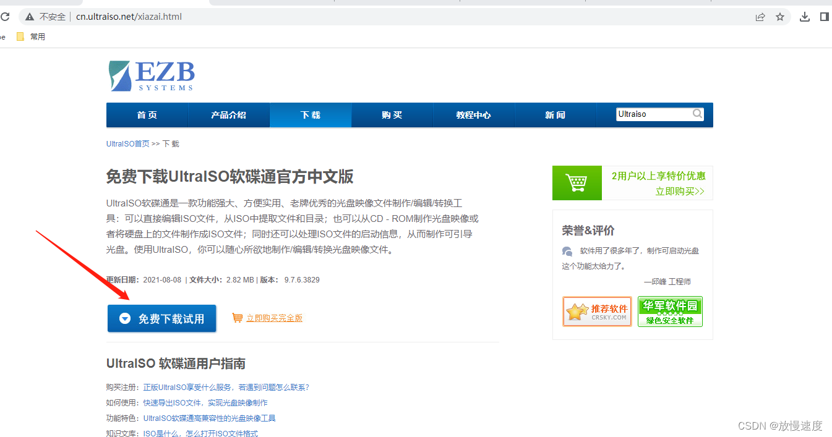Open the 产品介绍 nav item
The width and height of the screenshot is (832, 437).
pos(229,115)
